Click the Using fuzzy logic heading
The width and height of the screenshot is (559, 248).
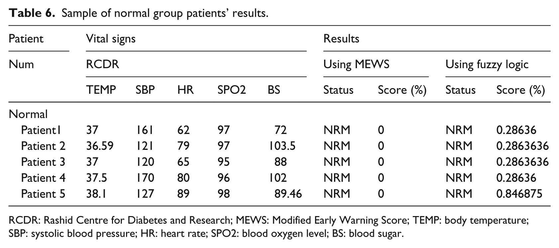pyautogui.click(x=487, y=64)
